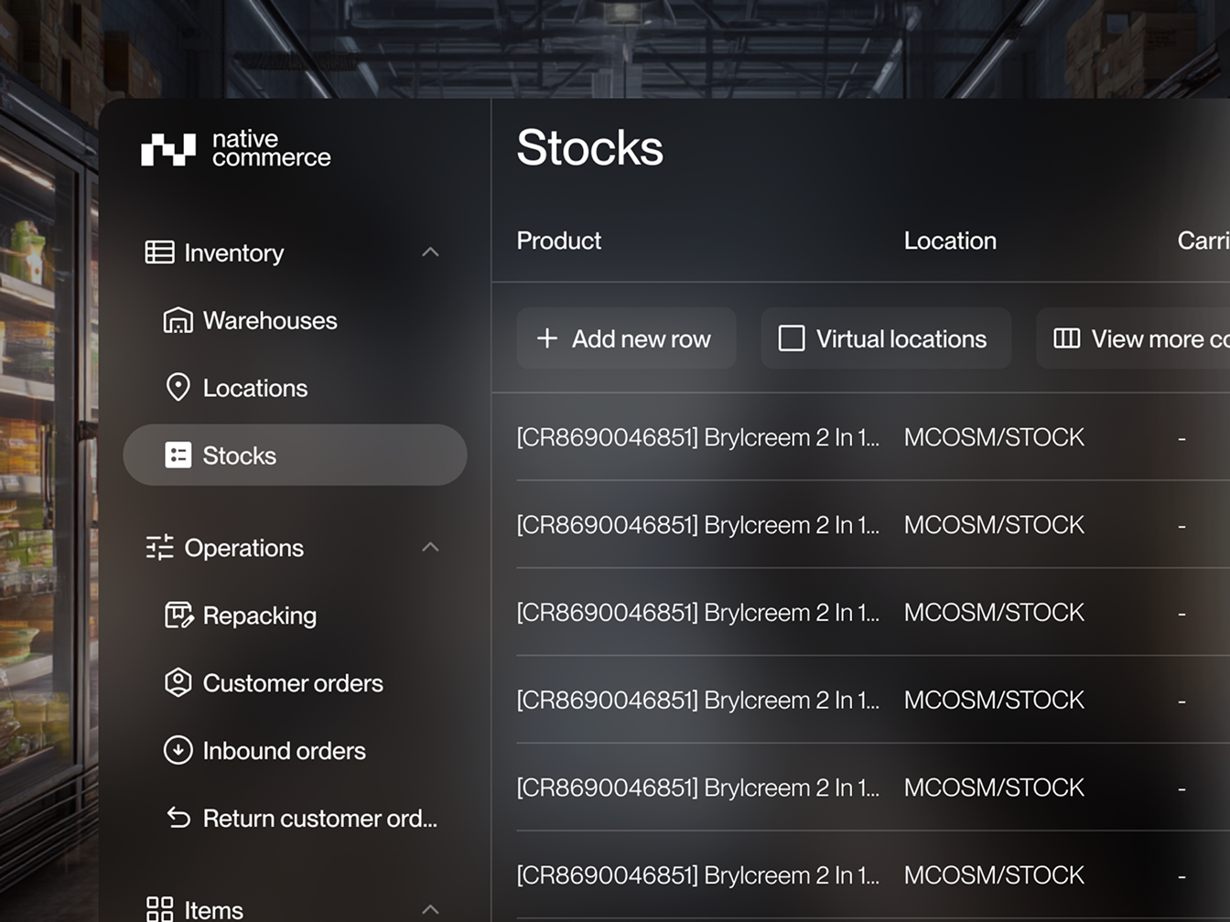
Task: Select the Locations pin icon
Action: (178, 388)
